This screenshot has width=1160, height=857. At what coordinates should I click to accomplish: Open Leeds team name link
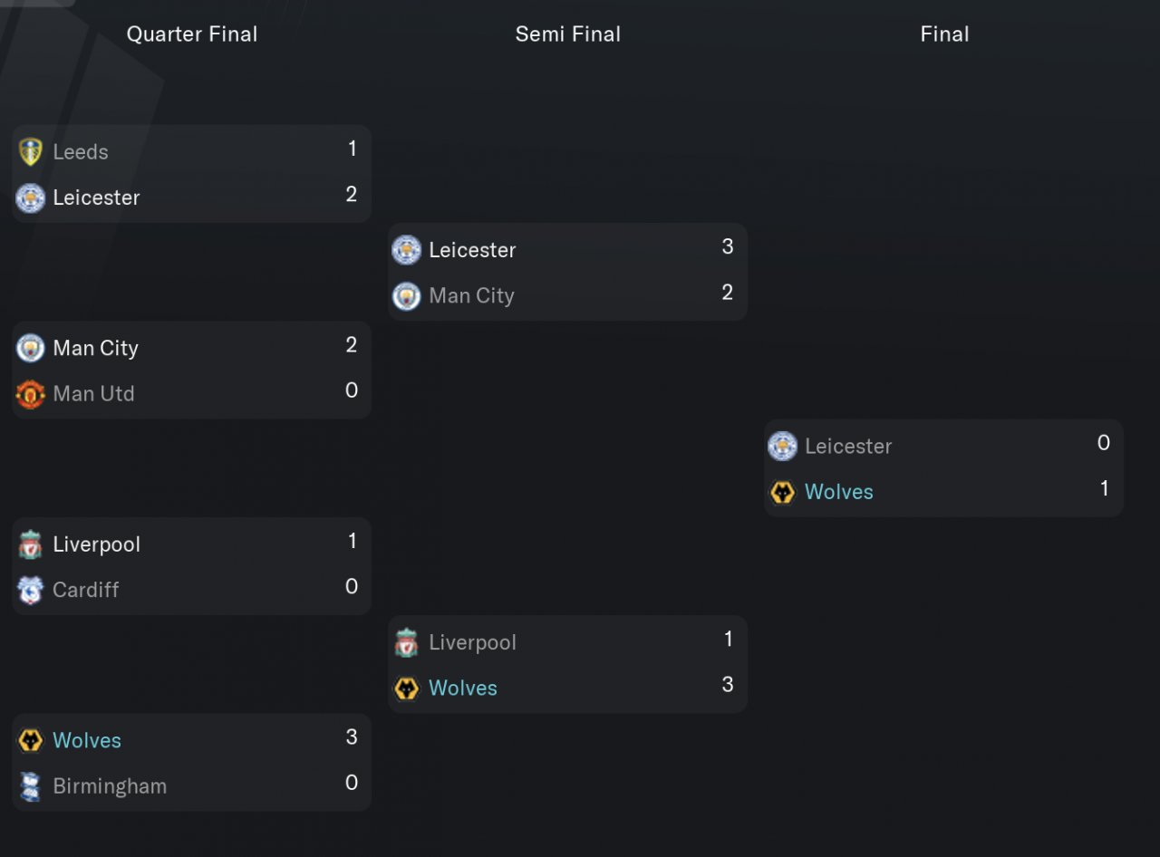81,152
